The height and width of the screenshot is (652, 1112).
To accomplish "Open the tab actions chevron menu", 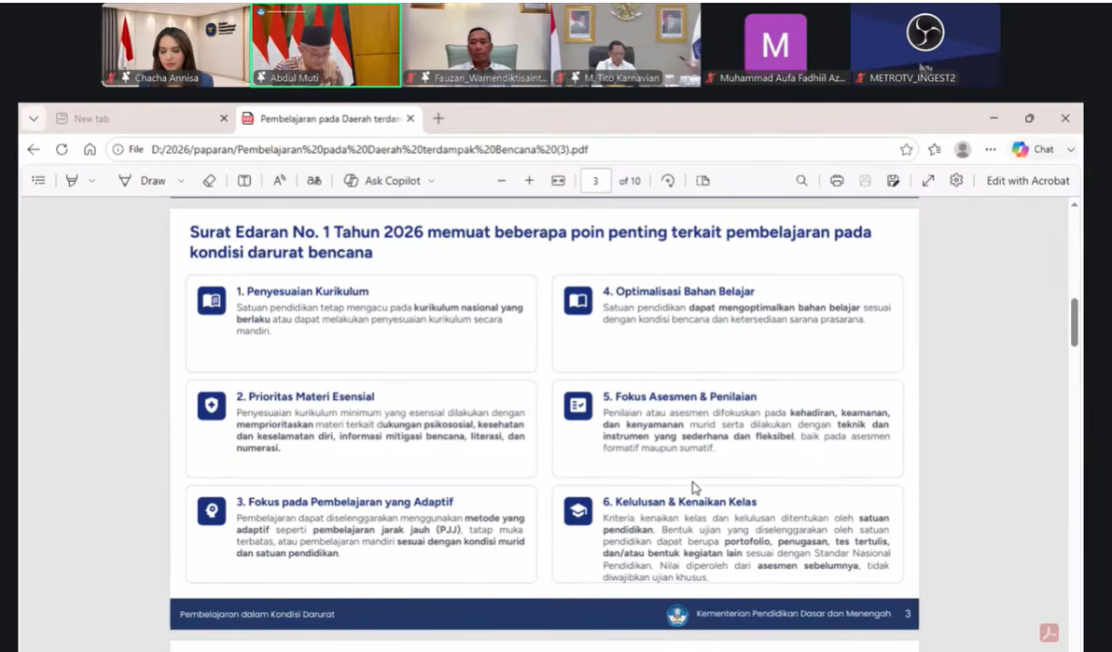I will (x=34, y=118).
